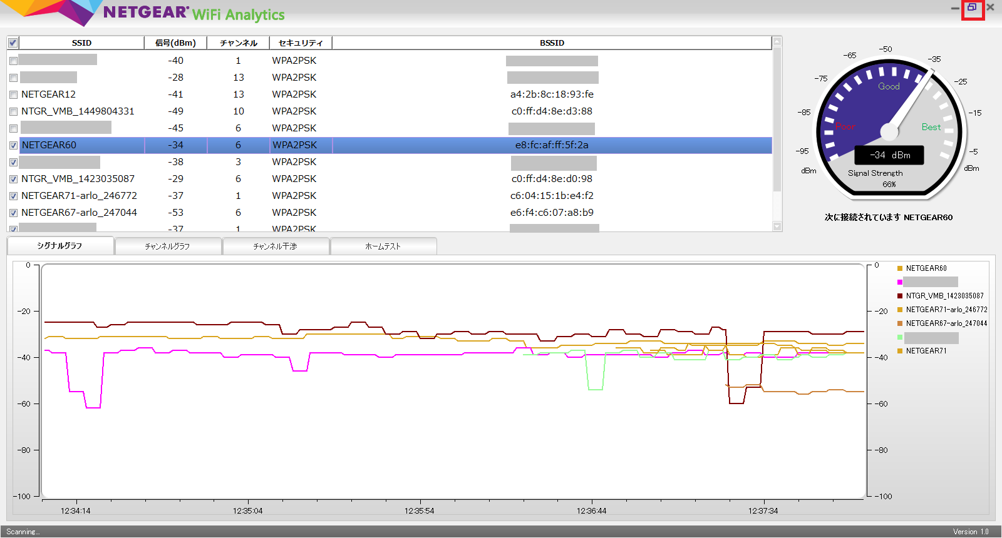Click the -34 dBm gauge readout
Viewport: 1002px width, 538px height.
pyautogui.click(x=889, y=155)
